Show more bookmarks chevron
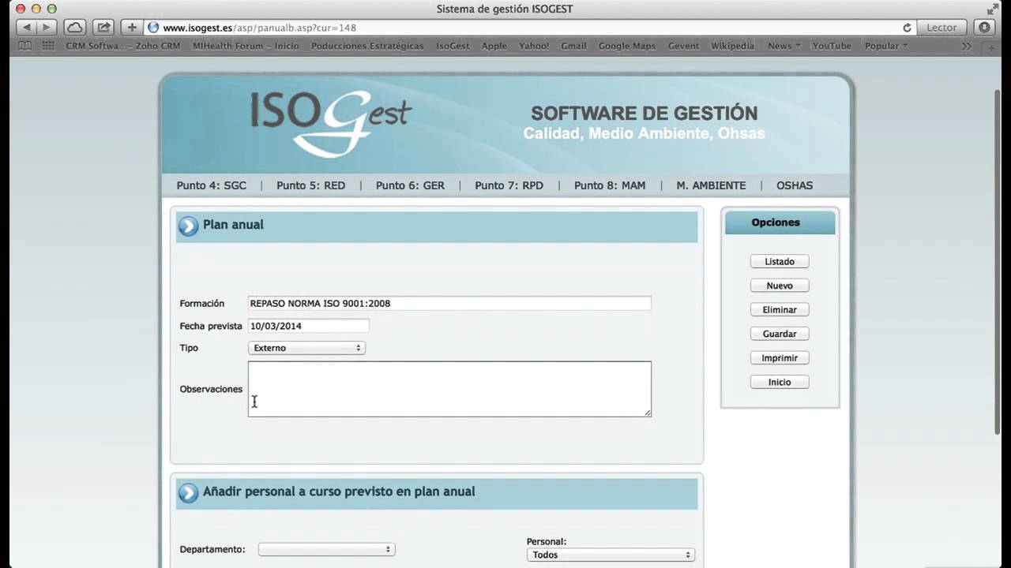The width and height of the screenshot is (1011, 568). click(x=967, y=46)
